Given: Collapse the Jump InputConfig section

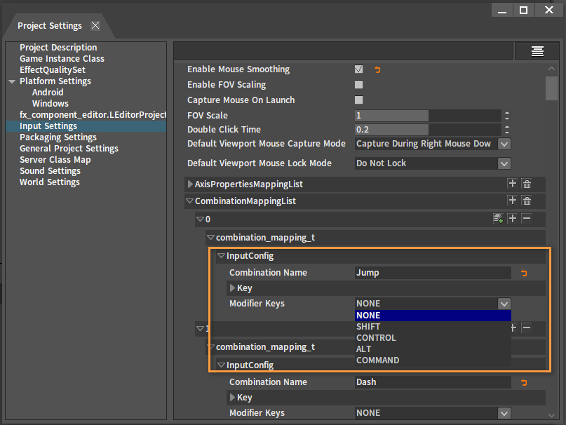Looking at the screenshot, I should click(x=221, y=256).
